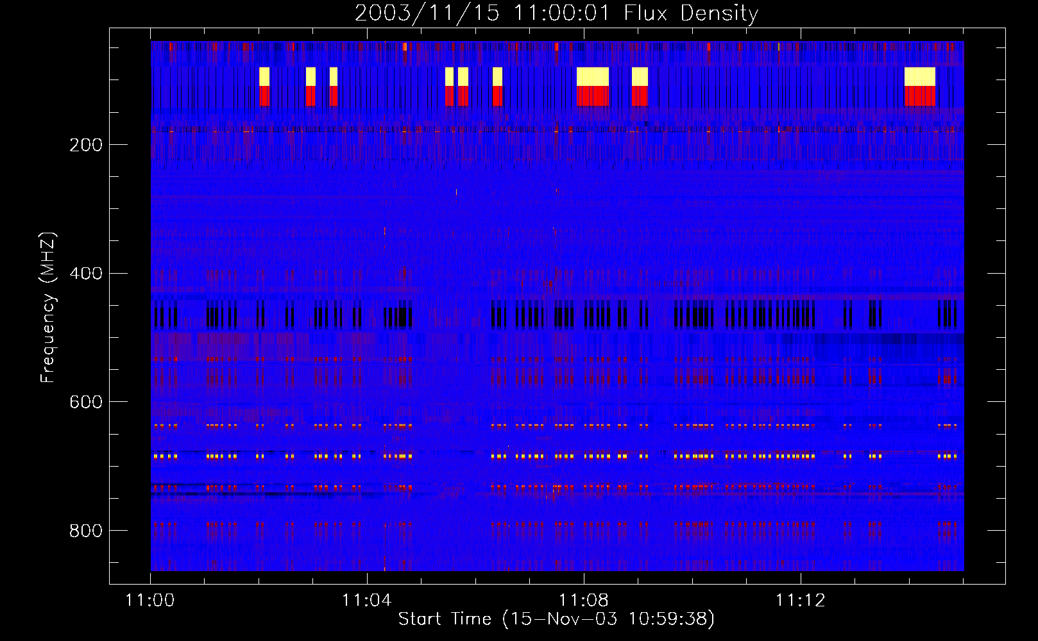Click the 11:12 time tick label

[800, 601]
